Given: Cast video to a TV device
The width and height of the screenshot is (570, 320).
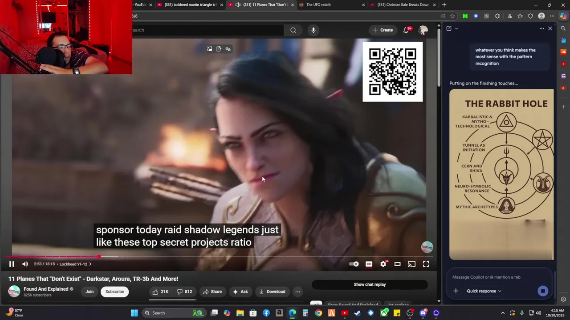Looking at the screenshot, I should click(x=412, y=264).
